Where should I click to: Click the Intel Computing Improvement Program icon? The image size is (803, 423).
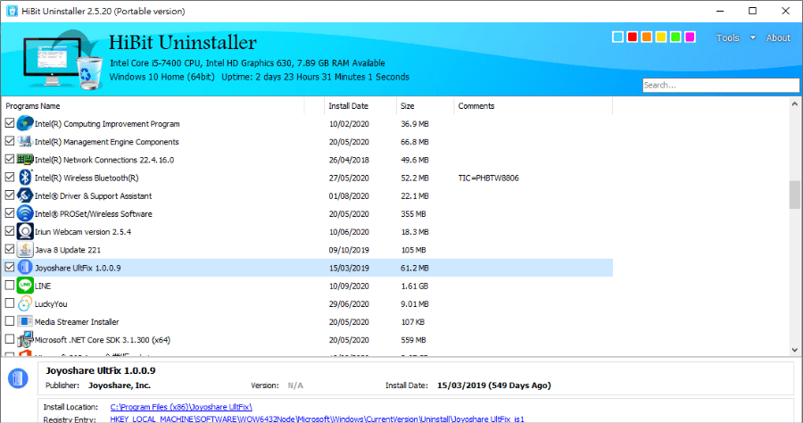click(x=25, y=124)
